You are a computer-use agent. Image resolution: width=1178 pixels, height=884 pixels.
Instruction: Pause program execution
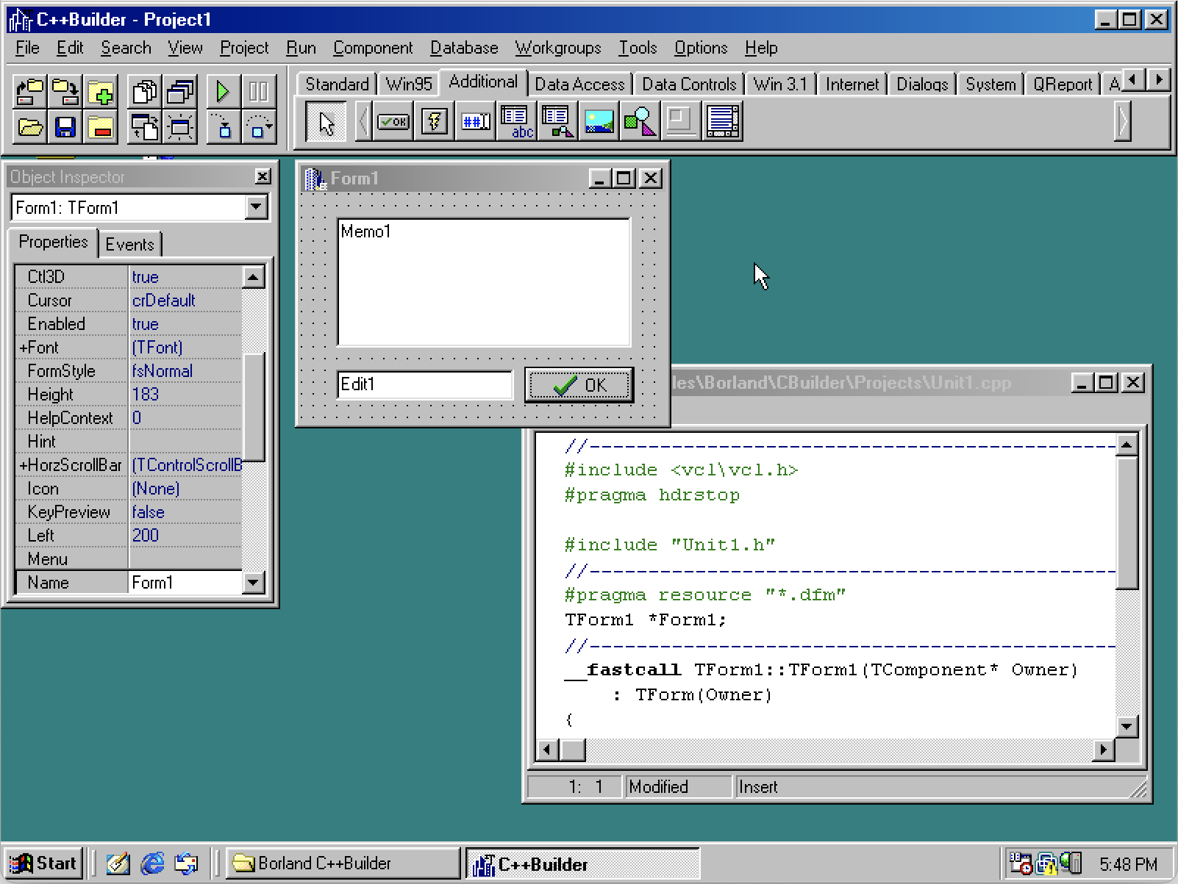click(259, 91)
